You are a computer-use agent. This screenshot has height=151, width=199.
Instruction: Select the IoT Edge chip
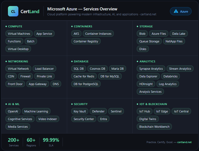coord(162,111)
